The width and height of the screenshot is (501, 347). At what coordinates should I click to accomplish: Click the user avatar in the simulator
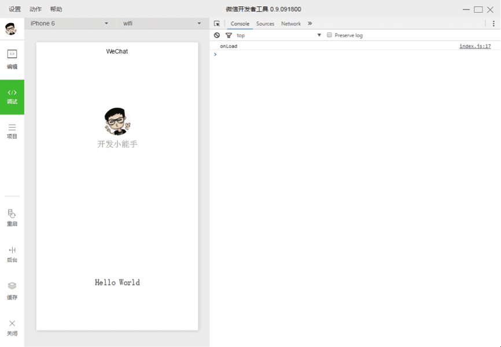coord(117,121)
